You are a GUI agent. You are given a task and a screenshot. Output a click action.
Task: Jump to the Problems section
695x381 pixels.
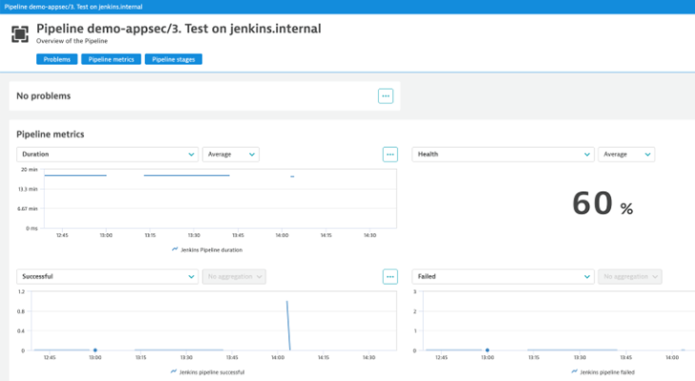coord(56,59)
